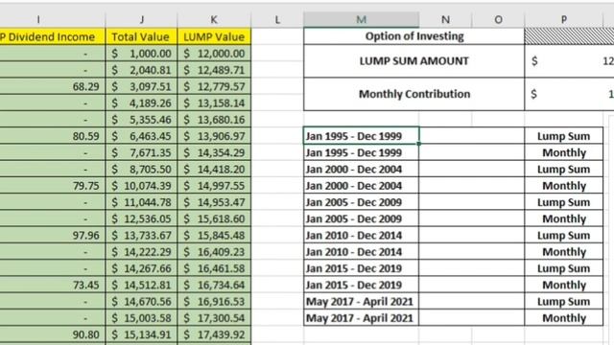Image resolution: width=614 pixels, height=345 pixels.
Task: Select dividend income cell 68.29
Action: coord(53,86)
